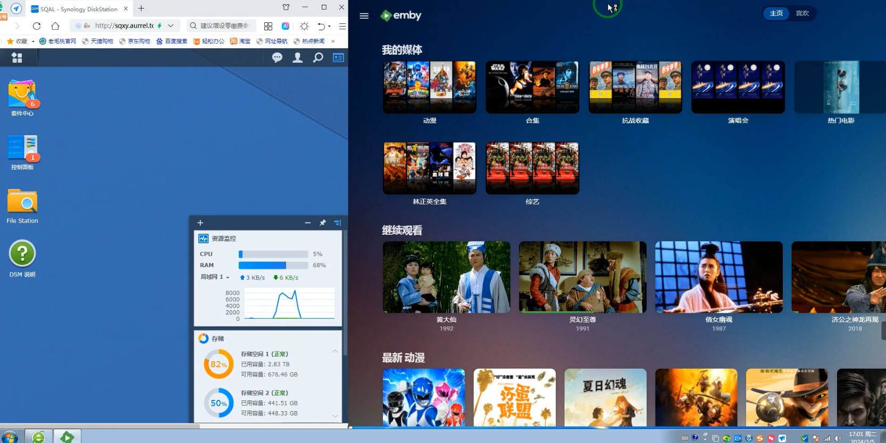The width and height of the screenshot is (886, 443).
Task: Add a widget using the plus button
Action: 200,223
